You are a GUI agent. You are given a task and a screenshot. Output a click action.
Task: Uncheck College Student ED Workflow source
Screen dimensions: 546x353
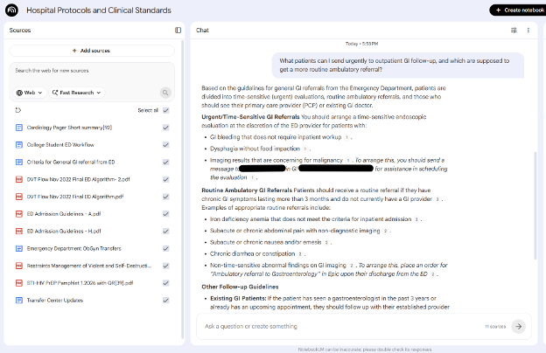click(x=166, y=145)
